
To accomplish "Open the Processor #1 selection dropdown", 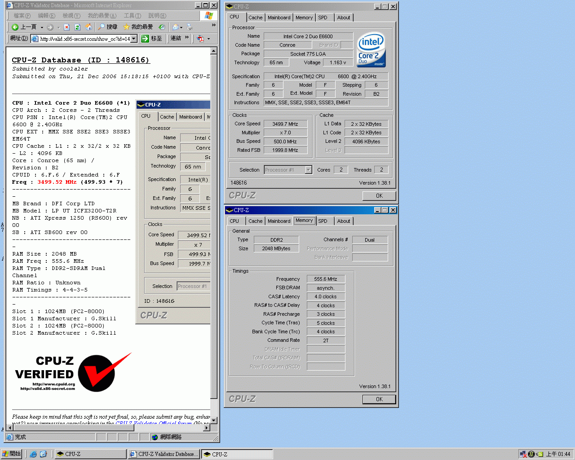I will click(x=308, y=170).
